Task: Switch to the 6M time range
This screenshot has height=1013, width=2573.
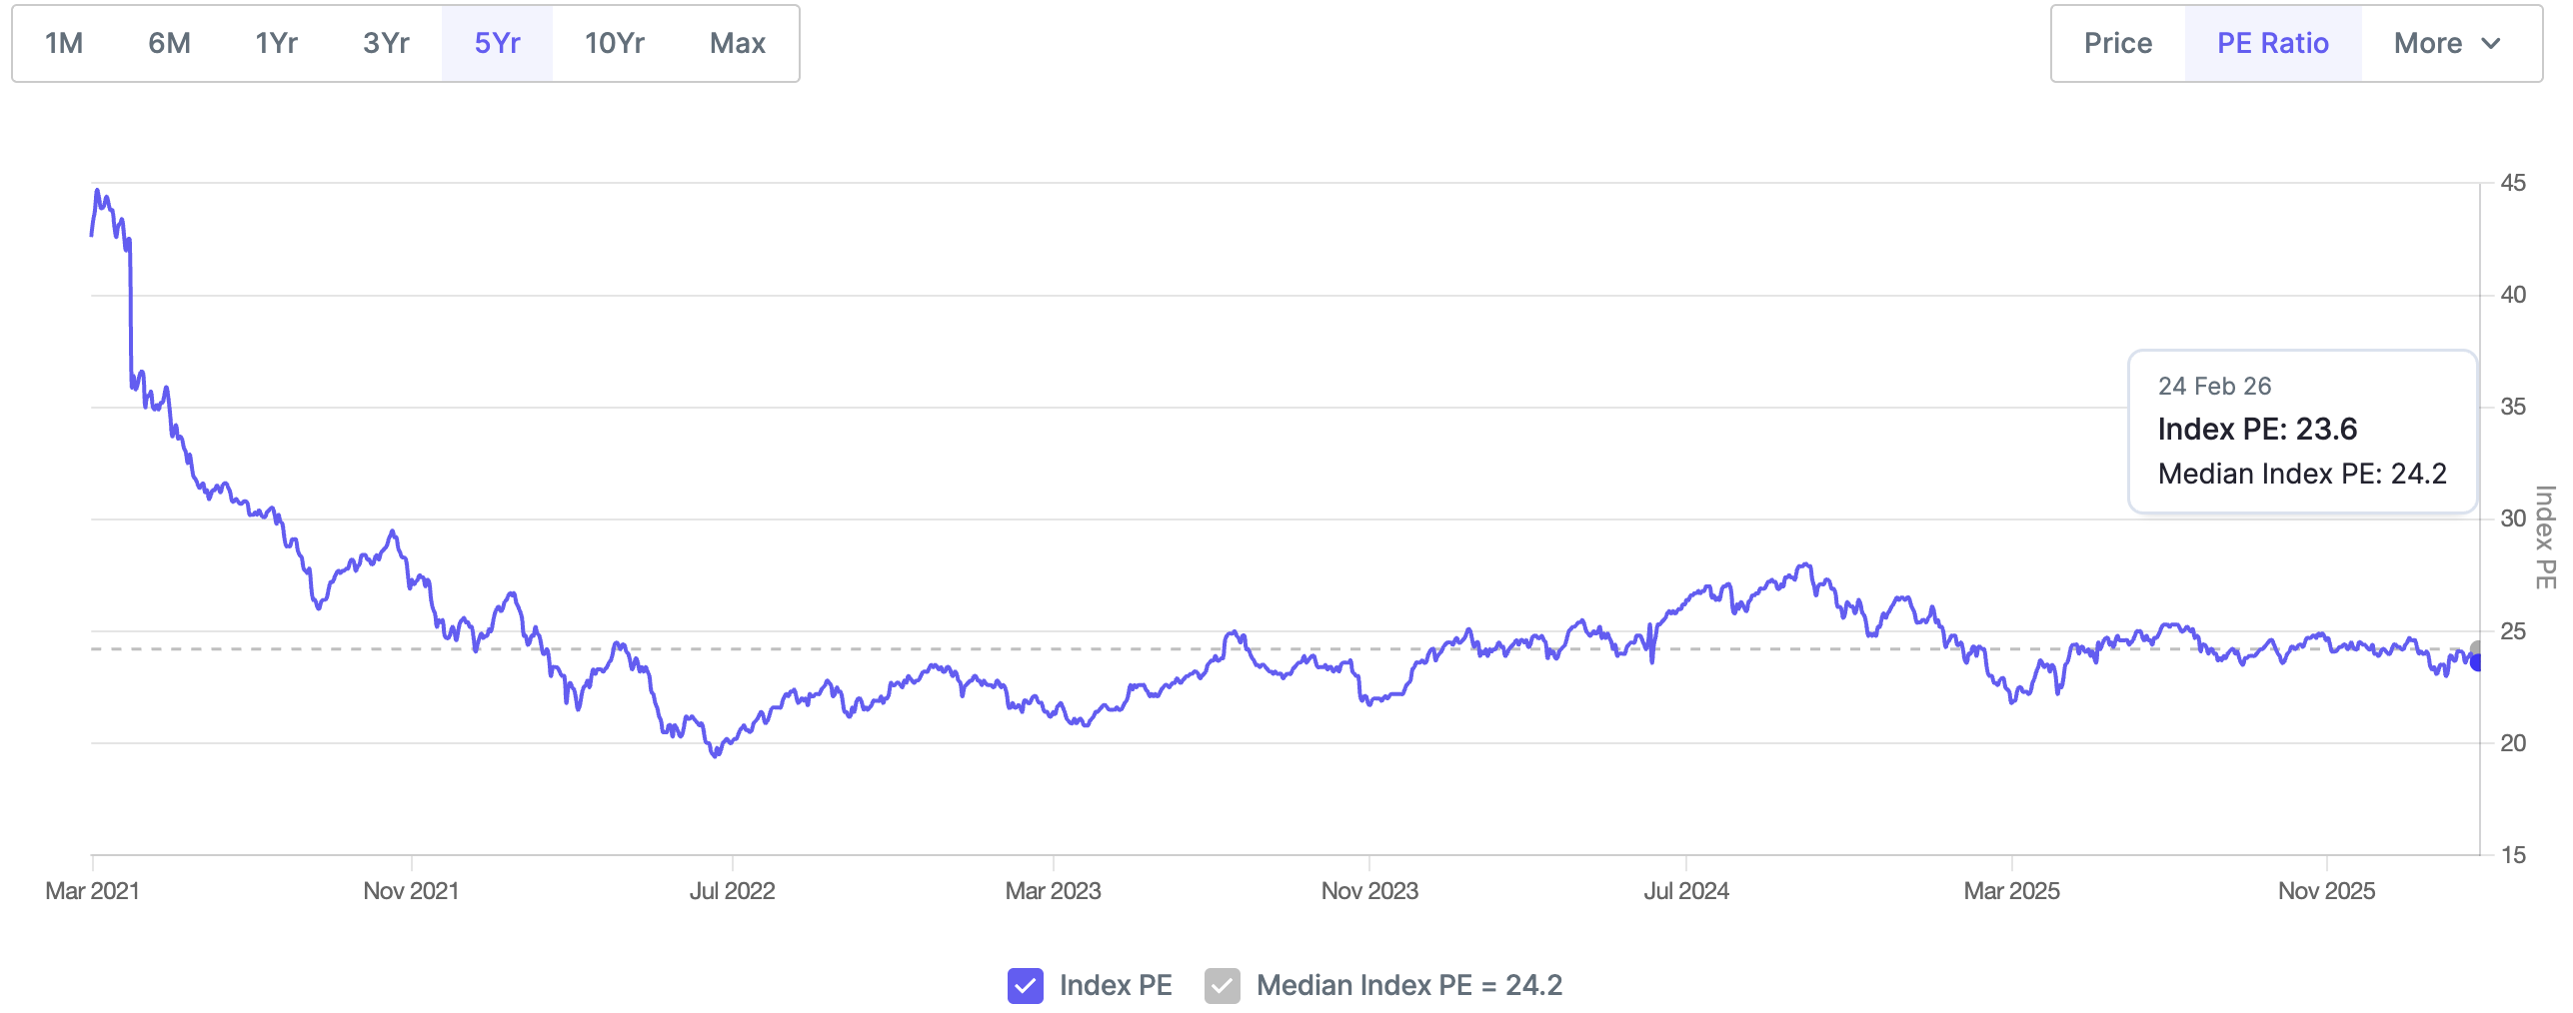Action: click(169, 43)
